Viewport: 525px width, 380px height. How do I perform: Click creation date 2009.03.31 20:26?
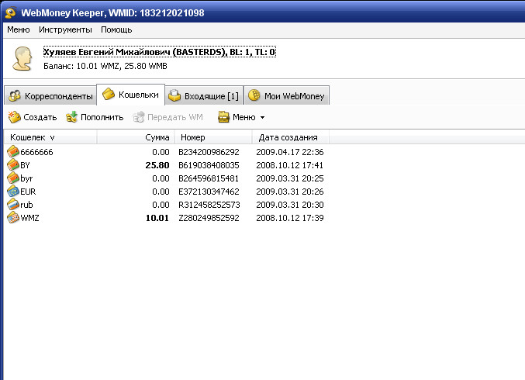tap(290, 192)
